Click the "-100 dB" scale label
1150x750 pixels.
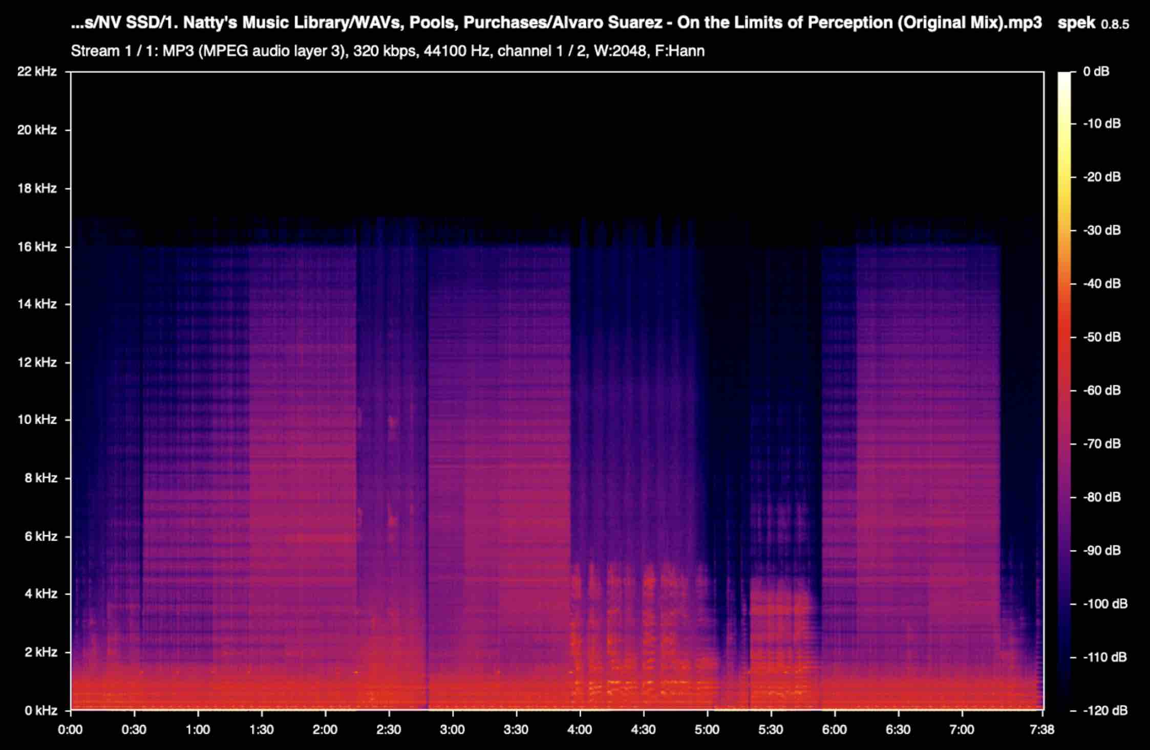[x=1105, y=604]
